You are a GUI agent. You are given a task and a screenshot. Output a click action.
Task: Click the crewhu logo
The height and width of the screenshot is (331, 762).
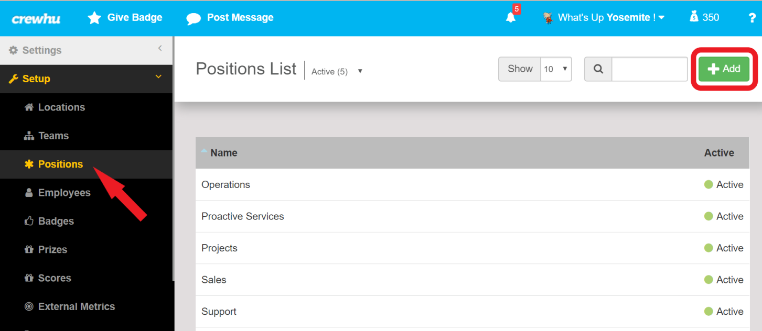(36, 18)
